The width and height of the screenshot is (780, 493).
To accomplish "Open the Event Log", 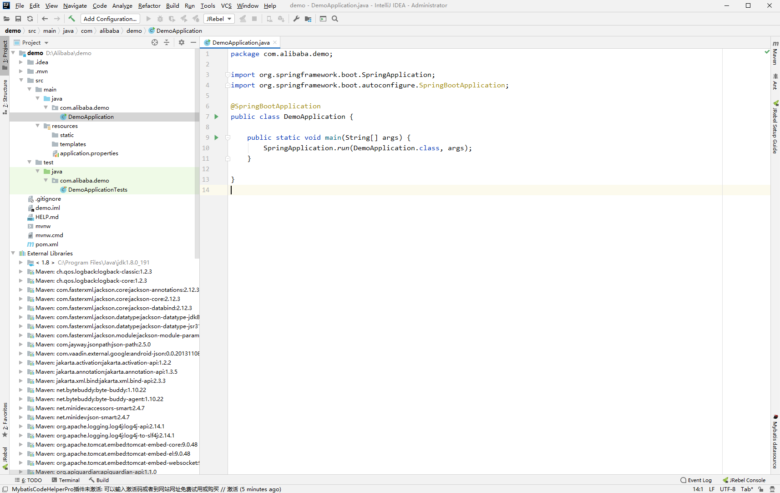I will (699, 480).
